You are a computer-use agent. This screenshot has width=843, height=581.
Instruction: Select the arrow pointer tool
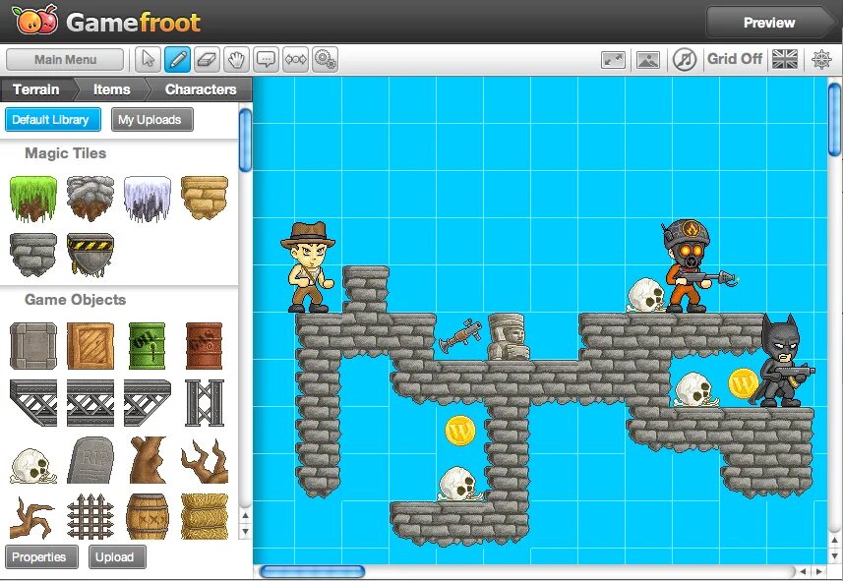tap(148, 59)
